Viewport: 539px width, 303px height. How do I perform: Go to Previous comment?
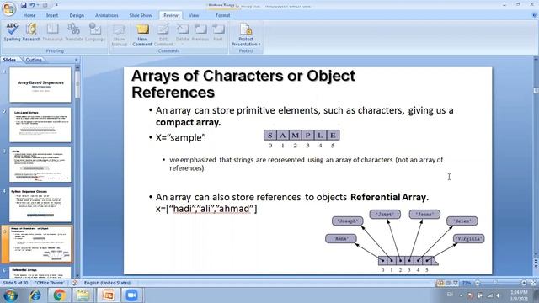pos(200,32)
